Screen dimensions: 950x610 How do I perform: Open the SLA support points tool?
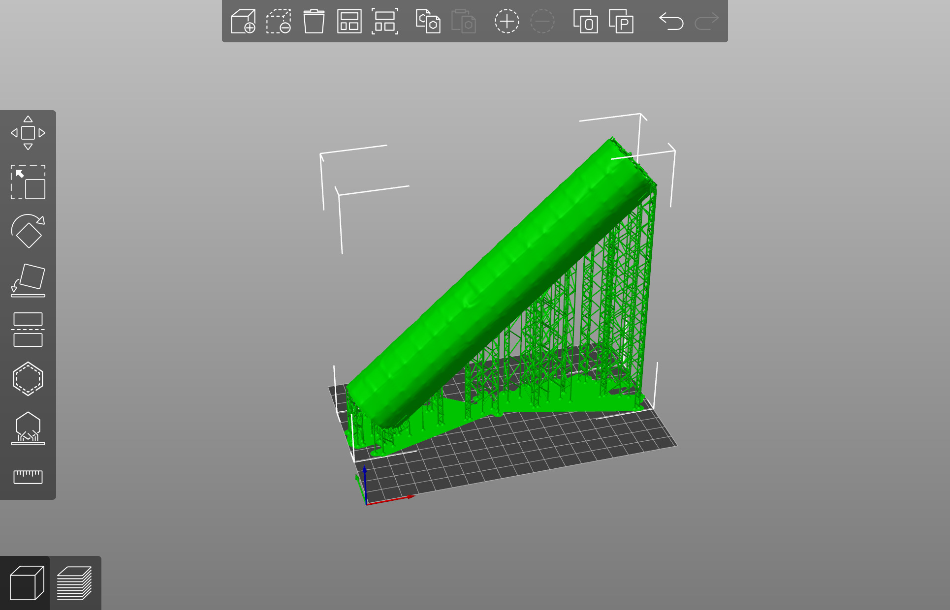(x=28, y=428)
